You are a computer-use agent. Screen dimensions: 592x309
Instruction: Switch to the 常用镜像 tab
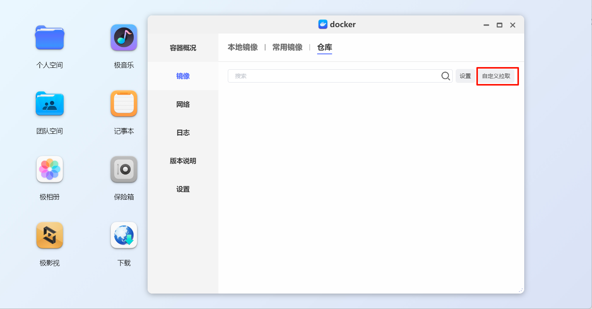pos(287,47)
